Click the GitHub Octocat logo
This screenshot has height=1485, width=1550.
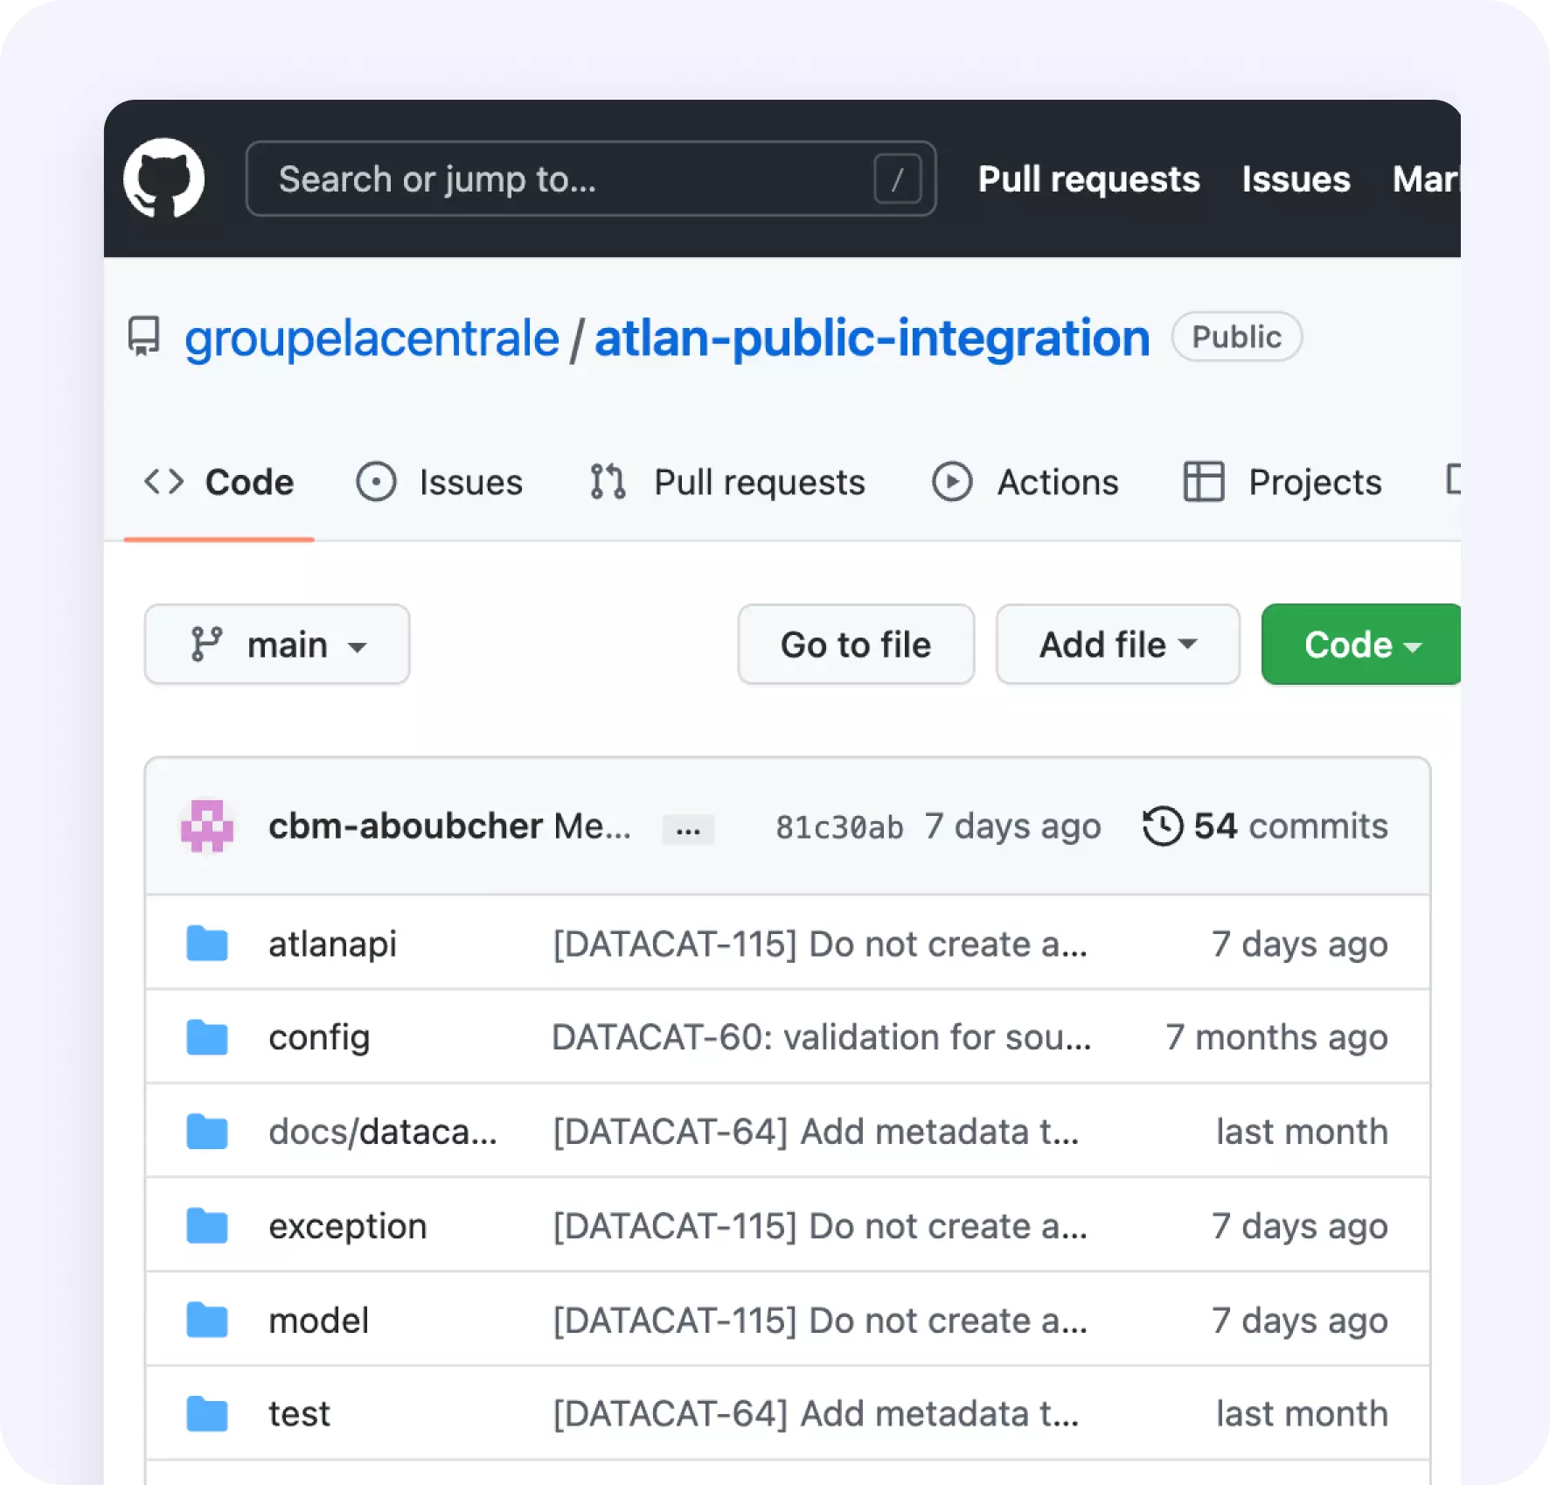point(163,178)
